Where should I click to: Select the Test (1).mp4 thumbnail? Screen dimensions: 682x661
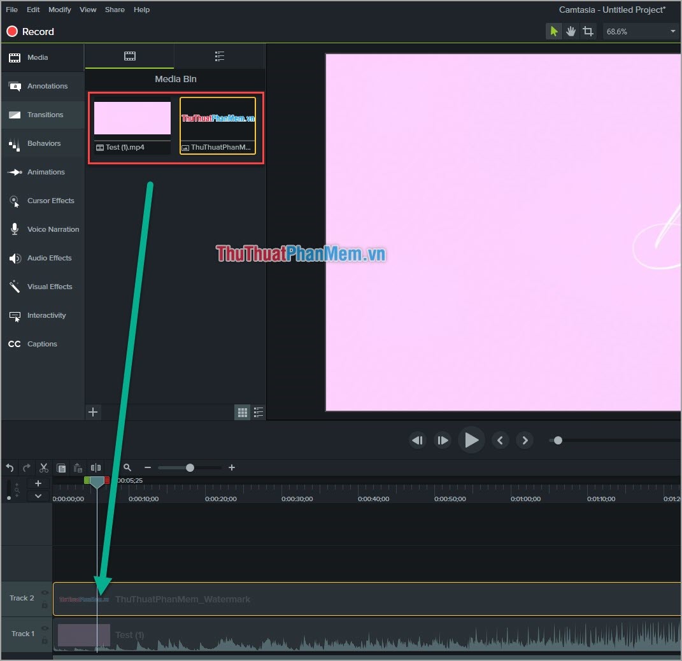click(x=132, y=118)
